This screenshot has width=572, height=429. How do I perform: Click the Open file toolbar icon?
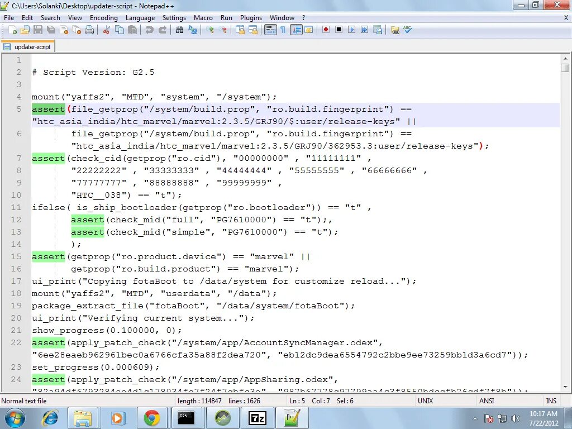pyautogui.click(x=25, y=30)
